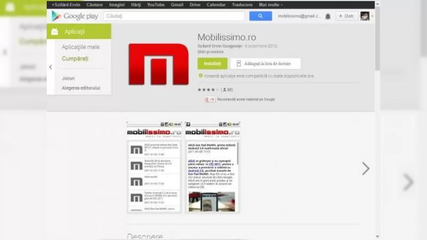Viewport: 427px width, 240px height.
Task: Click the scrollbar down arrow
Action: click(x=377, y=236)
